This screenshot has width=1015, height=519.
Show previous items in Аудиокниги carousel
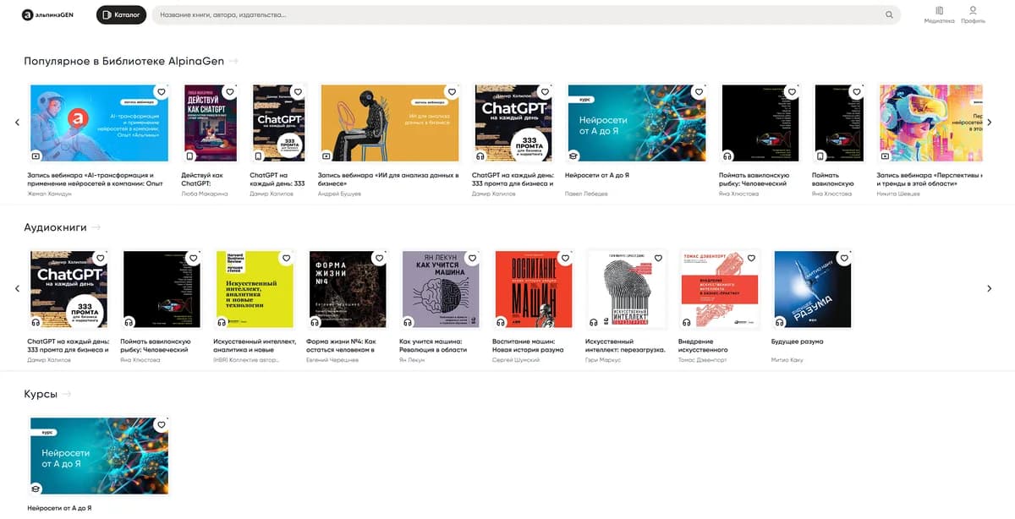click(17, 288)
